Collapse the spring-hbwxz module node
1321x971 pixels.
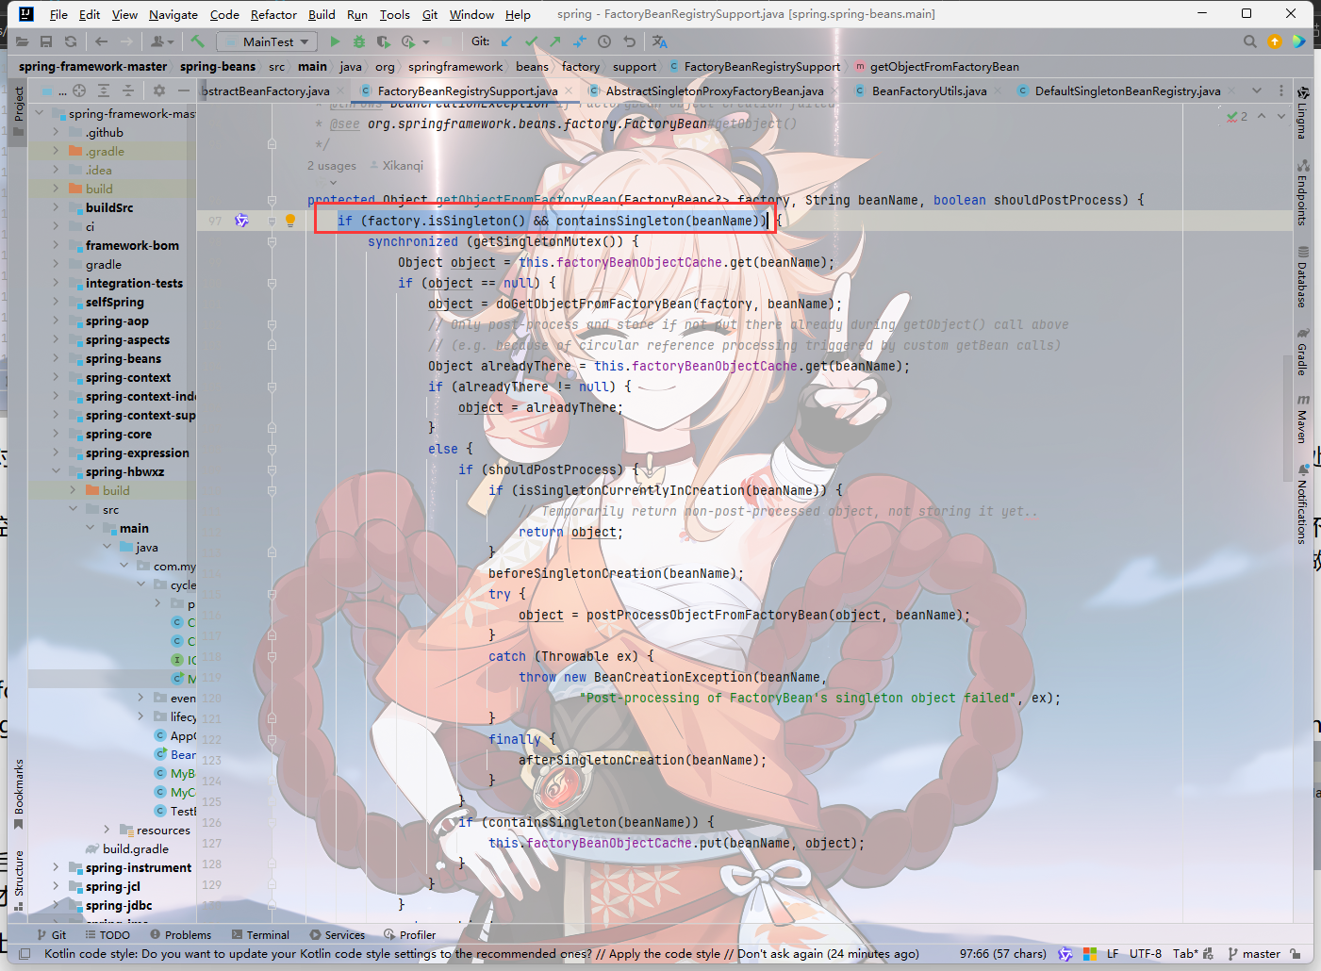56,471
